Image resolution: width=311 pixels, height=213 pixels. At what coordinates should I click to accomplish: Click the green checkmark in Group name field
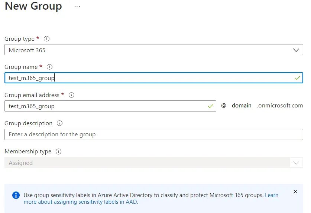tap(298, 78)
